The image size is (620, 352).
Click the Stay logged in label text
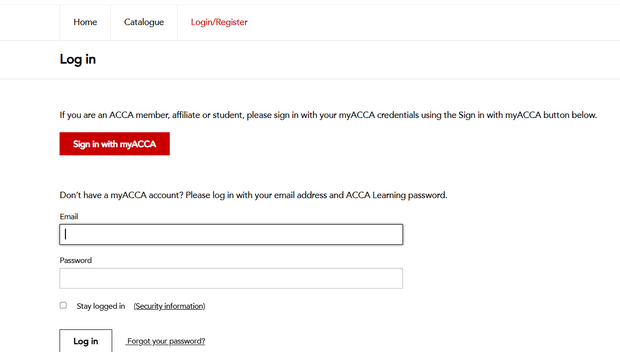click(101, 306)
